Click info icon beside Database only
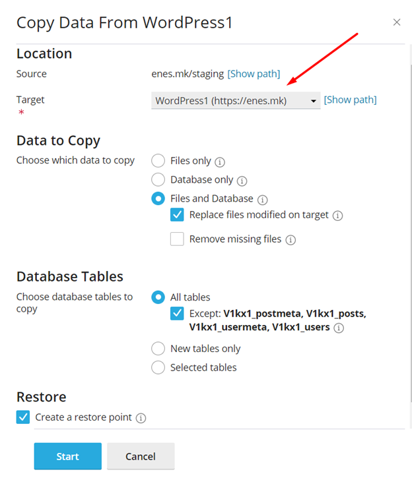This screenshot has width=412, height=480. coord(242,180)
